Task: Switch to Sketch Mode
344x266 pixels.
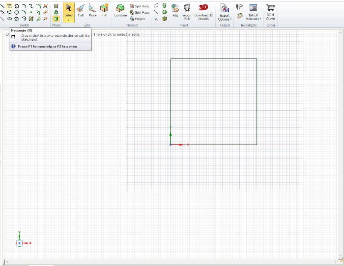Action: pos(56,6)
